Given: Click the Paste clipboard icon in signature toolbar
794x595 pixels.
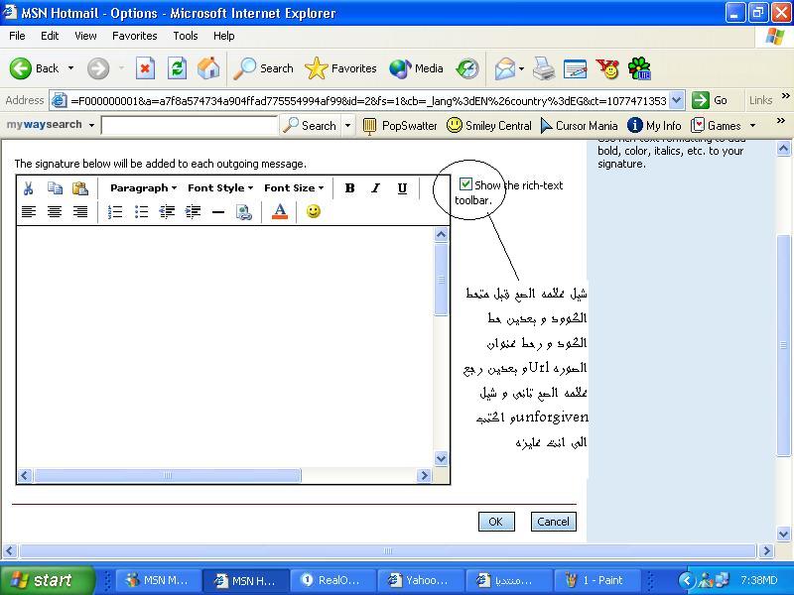Looking at the screenshot, I should click(80, 188).
